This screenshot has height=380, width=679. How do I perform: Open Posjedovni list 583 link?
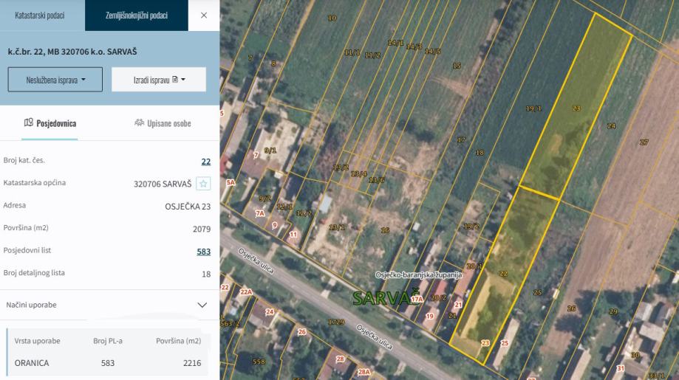[203, 252]
